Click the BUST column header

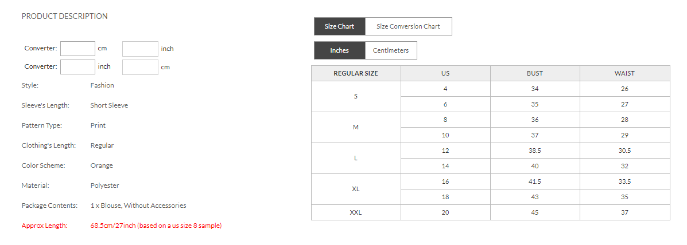click(535, 73)
